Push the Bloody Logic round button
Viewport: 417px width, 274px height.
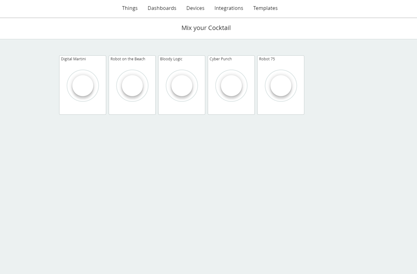[182, 86]
